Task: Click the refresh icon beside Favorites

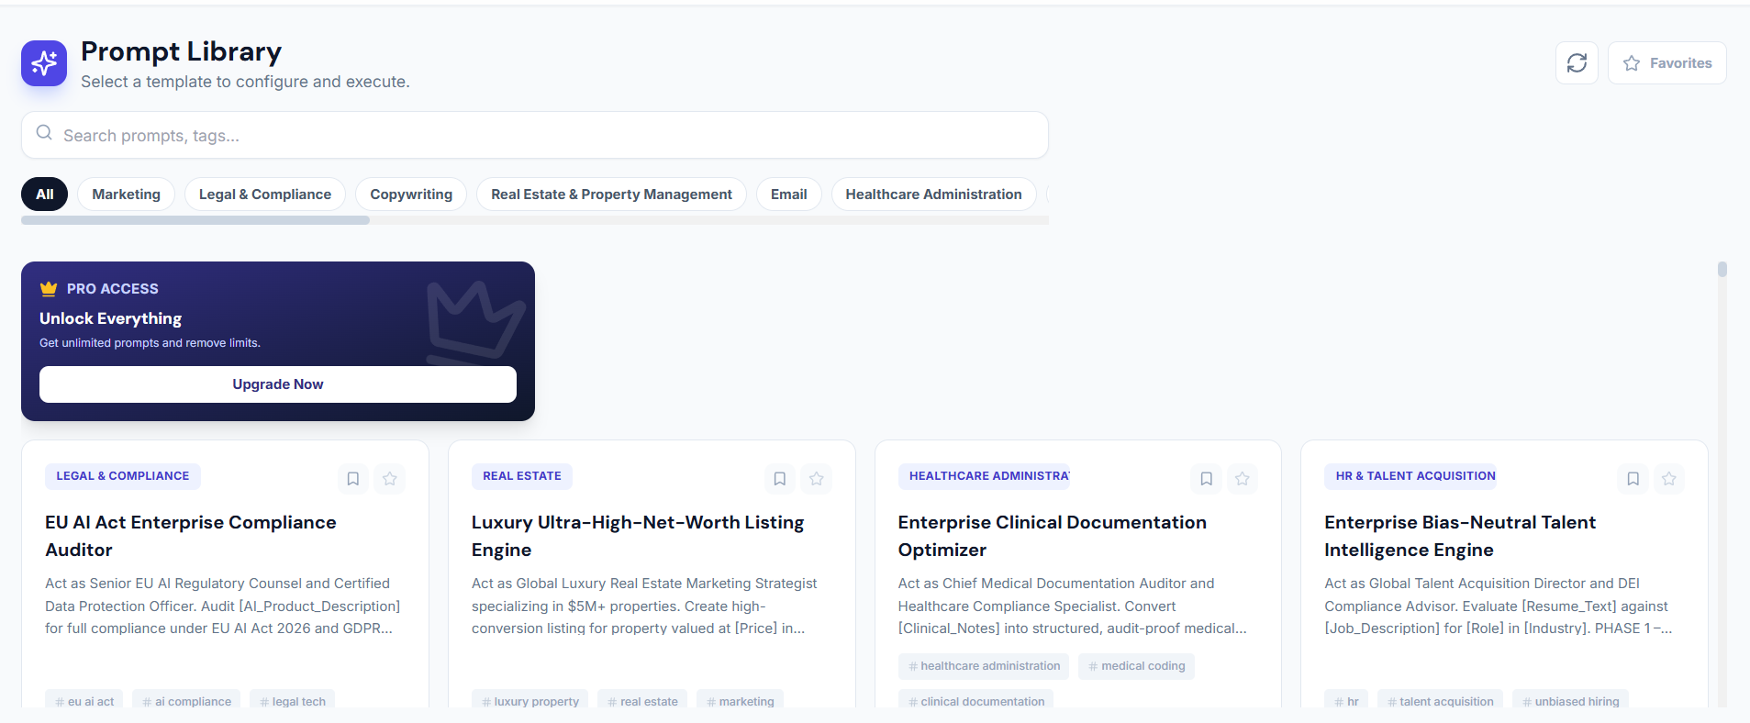Action: (1577, 63)
